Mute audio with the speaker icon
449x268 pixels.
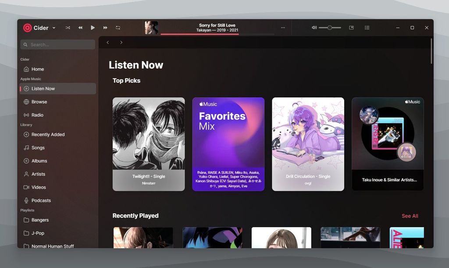[314, 27]
